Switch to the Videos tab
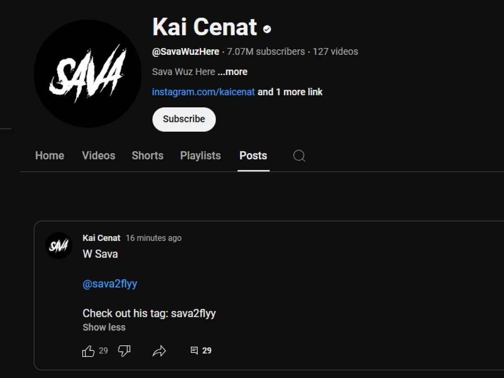This screenshot has width=504, height=378. pyautogui.click(x=98, y=156)
